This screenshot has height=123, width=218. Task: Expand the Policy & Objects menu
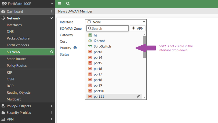[27, 106]
